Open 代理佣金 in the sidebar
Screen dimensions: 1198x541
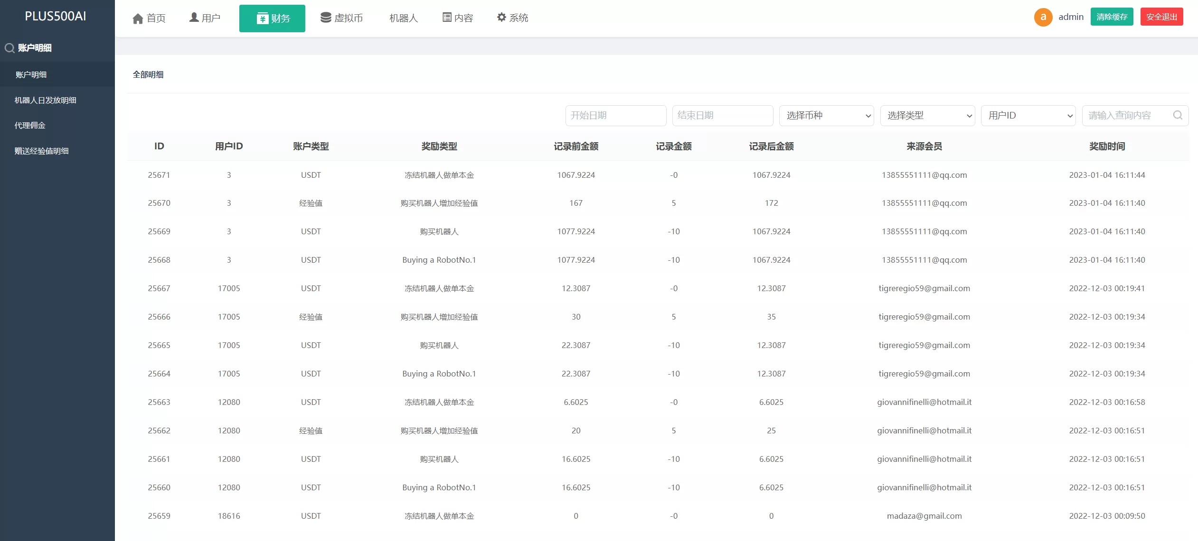pyautogui.click(x=30, y=125)
